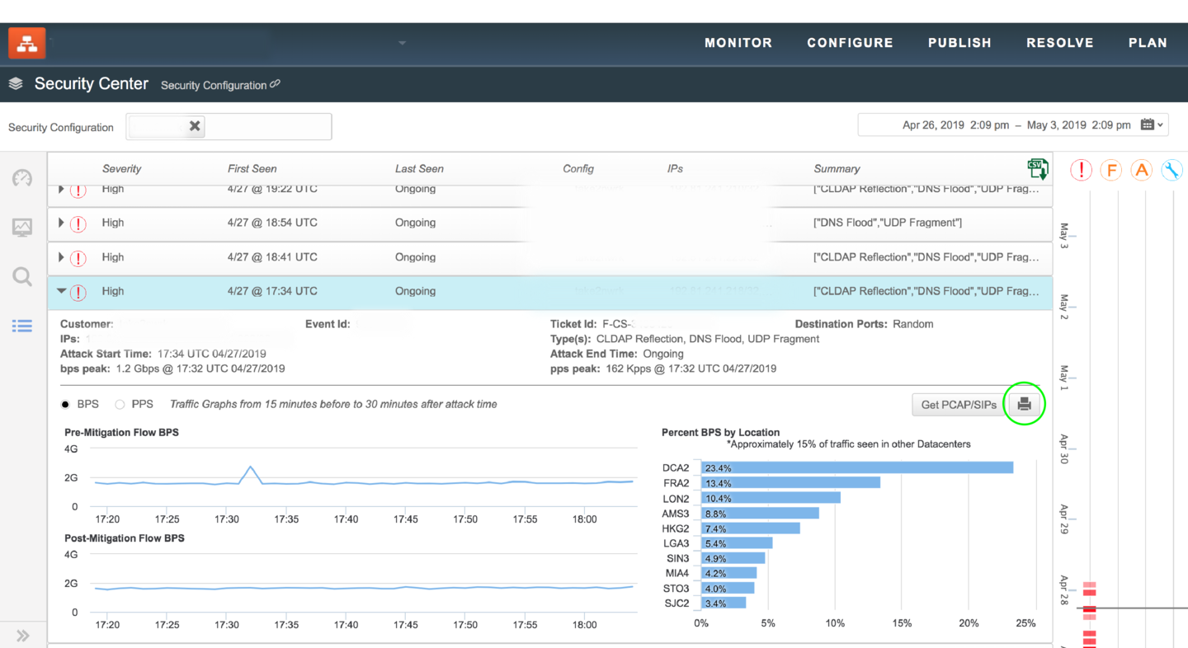The height and width of the screenshot is (648, 1188).
Task: Open the monitor graph sidebar icon
Action: tap(22, 228)
